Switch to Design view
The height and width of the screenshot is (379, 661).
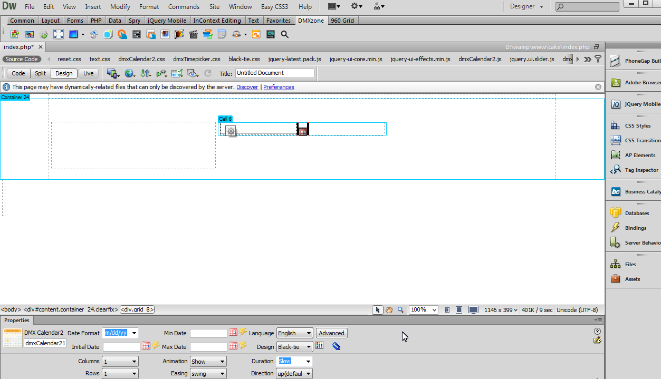[x=64, y=73]
